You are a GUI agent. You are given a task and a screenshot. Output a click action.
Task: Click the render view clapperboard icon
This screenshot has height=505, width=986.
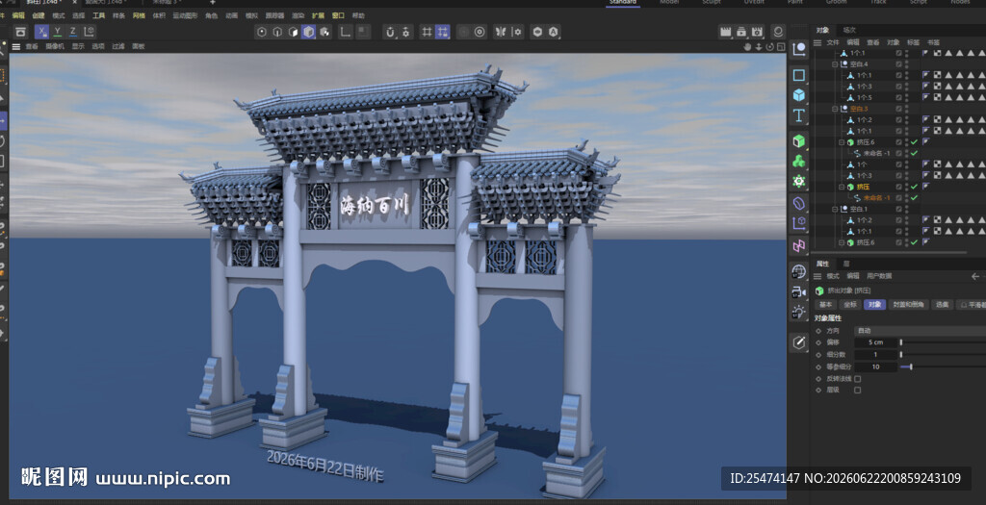click(x=726, y=32)
